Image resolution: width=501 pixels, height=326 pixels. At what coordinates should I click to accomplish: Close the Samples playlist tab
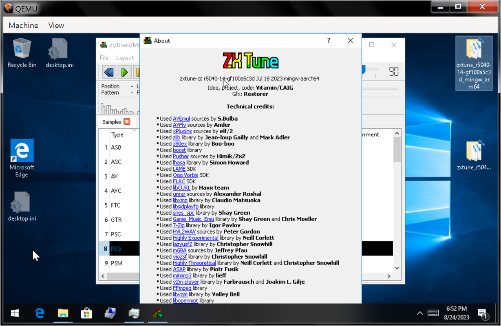pyautogui.click(x=127, y=121)
